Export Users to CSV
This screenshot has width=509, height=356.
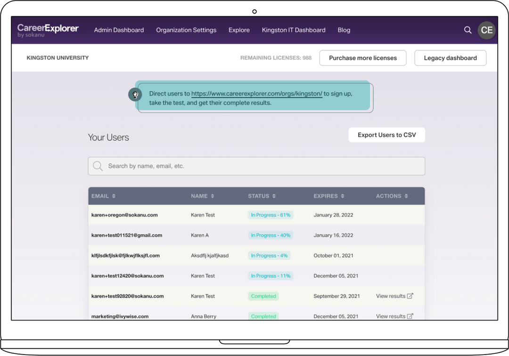point(386,135)
